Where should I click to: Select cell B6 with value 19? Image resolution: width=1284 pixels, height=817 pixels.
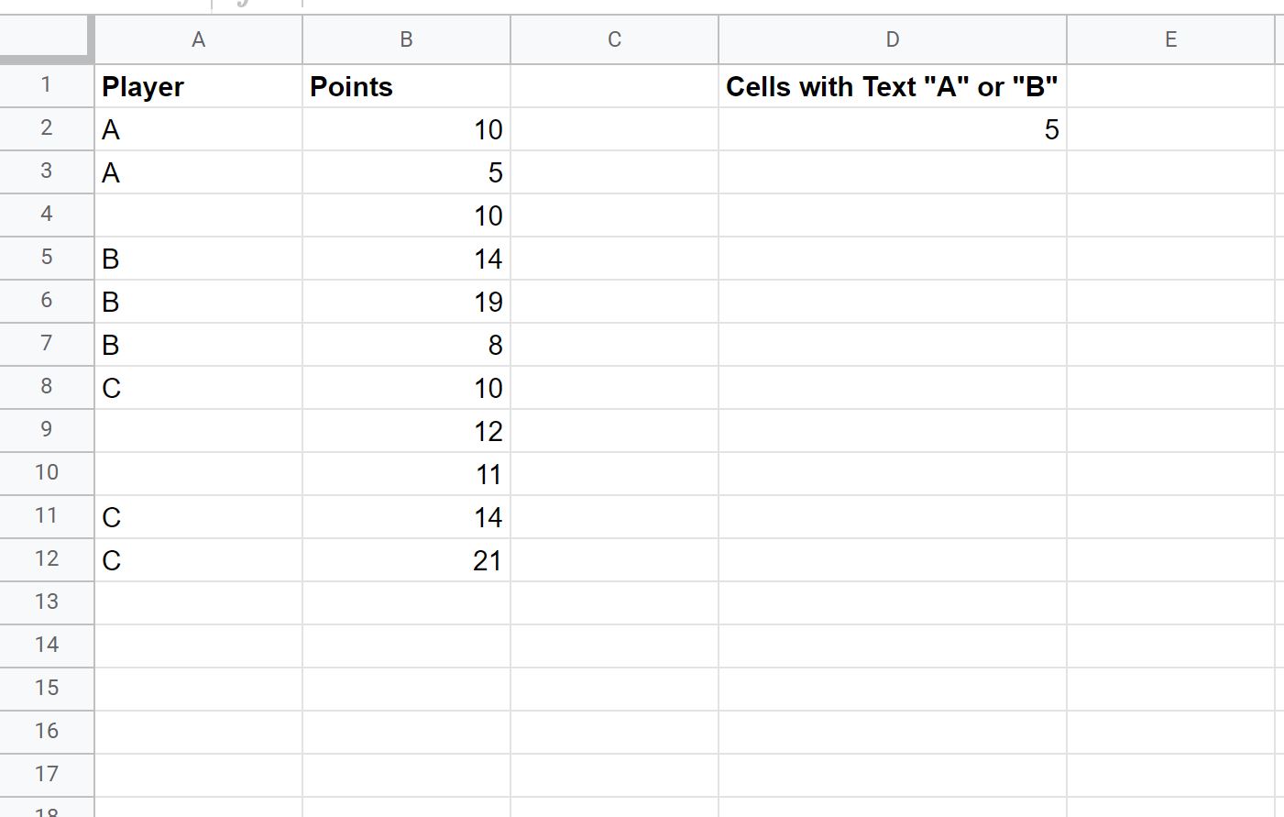click(406, 302)
